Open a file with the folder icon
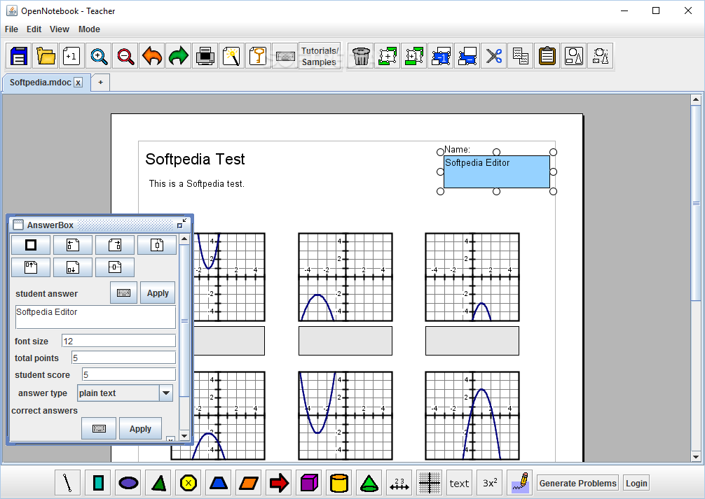This screenshot has height=499, width=705. (46, 56)
